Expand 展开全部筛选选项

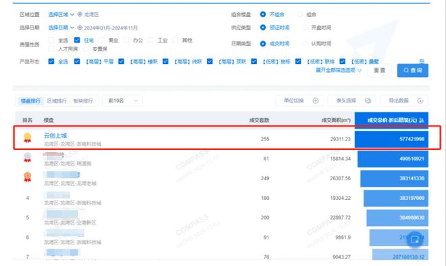click(339, 70)
